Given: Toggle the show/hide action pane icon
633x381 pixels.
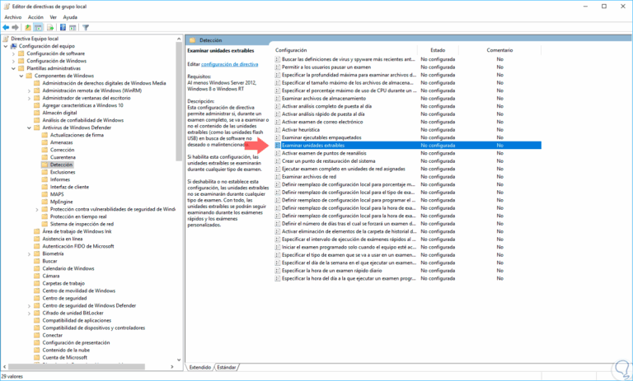Looking at the screenshot, I should (x=73, y=27).
